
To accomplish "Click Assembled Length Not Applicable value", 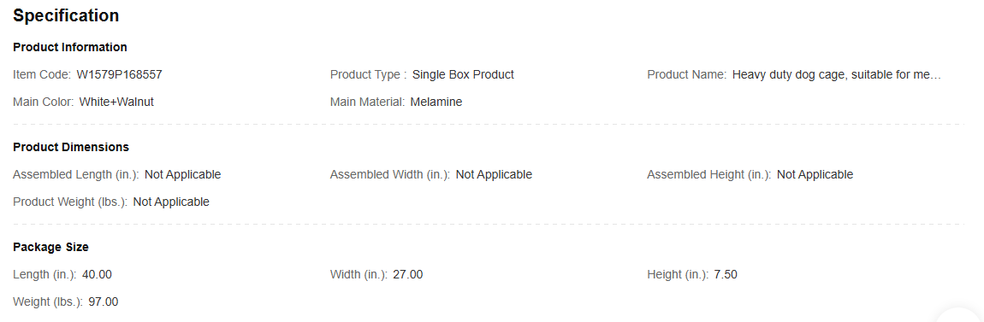I will (x=182, y=175).
